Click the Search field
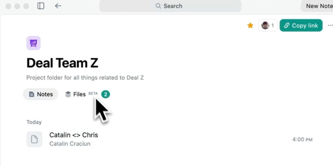This screenshot has height=166, width=333. 170,6
